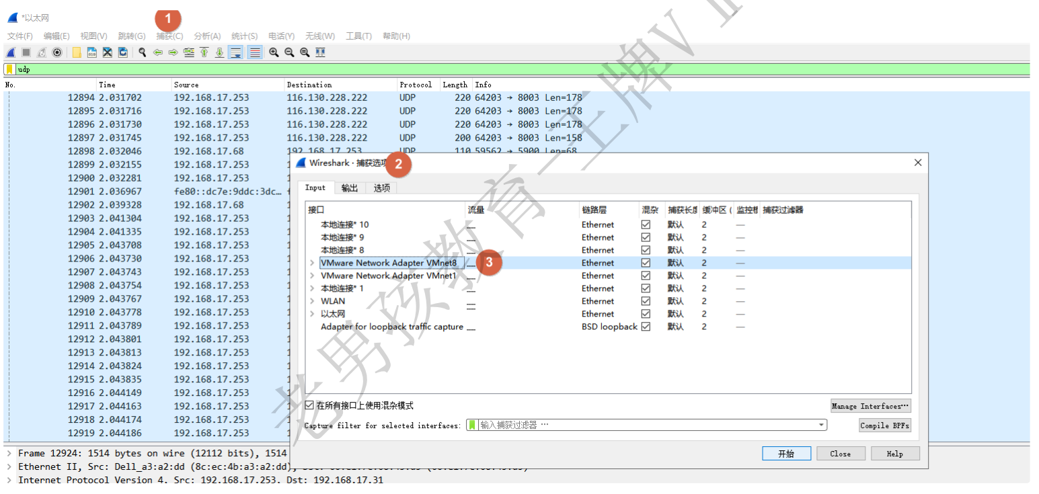Click capture filter bookmark icon in dialog
Image resolution: width=1039 pixels, height=494 pixels.
pyautogui.click(x=472, y=425)
